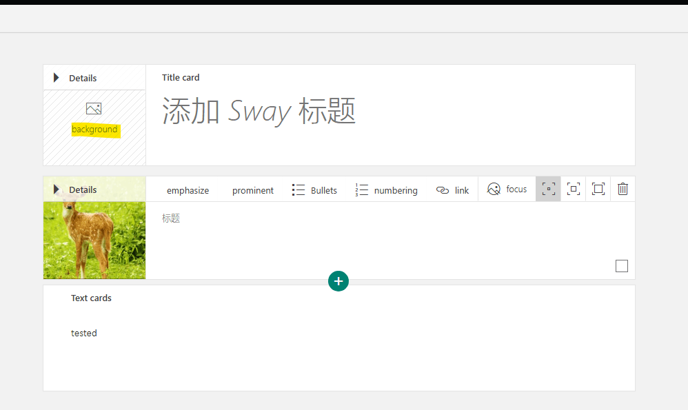
Task: Click the tested text card content
Action: point(84,333)
